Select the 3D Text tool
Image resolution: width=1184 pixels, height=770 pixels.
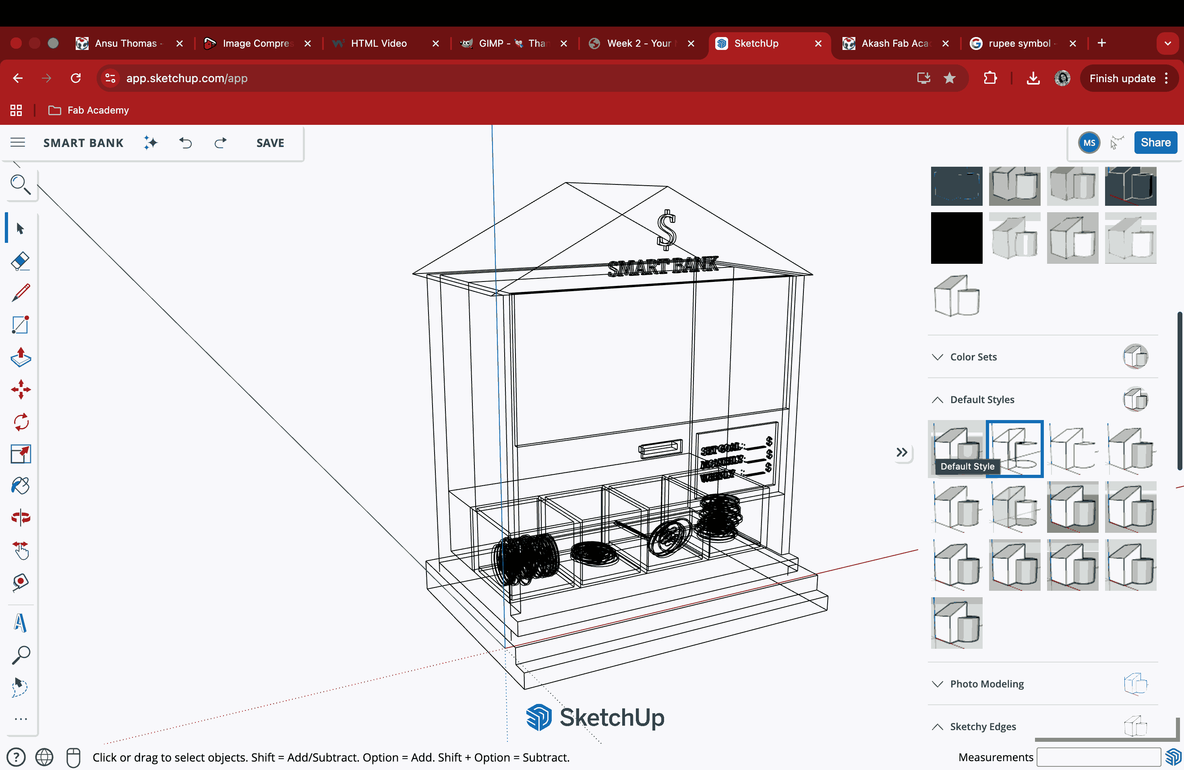point(21,623)
